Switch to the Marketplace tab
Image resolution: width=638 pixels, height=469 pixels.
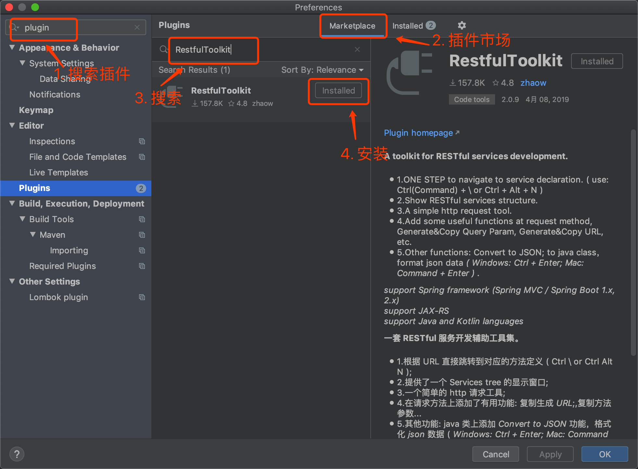352,26
